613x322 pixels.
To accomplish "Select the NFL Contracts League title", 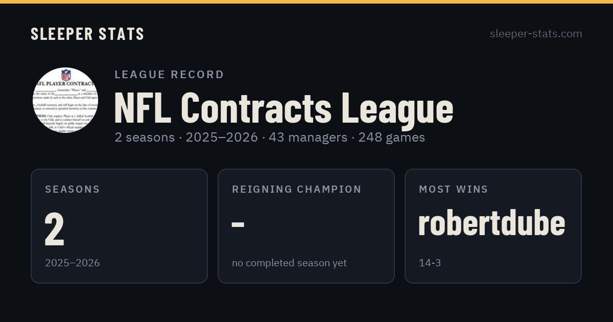I will coord(284,108).
